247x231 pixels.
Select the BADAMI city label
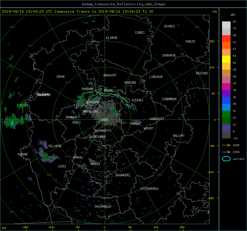coord(109,91)
